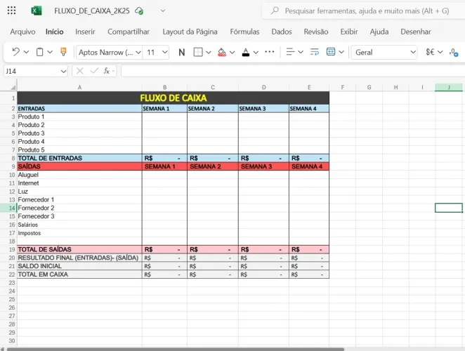Expand the Paste options arrow
This screenshot has width=465, height=351.
pyautogui.click(x=50, y=52)
